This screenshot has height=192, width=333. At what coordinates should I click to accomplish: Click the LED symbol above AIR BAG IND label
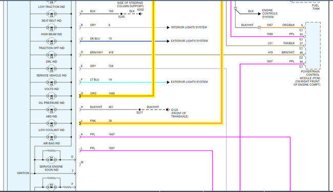point(51,137)
